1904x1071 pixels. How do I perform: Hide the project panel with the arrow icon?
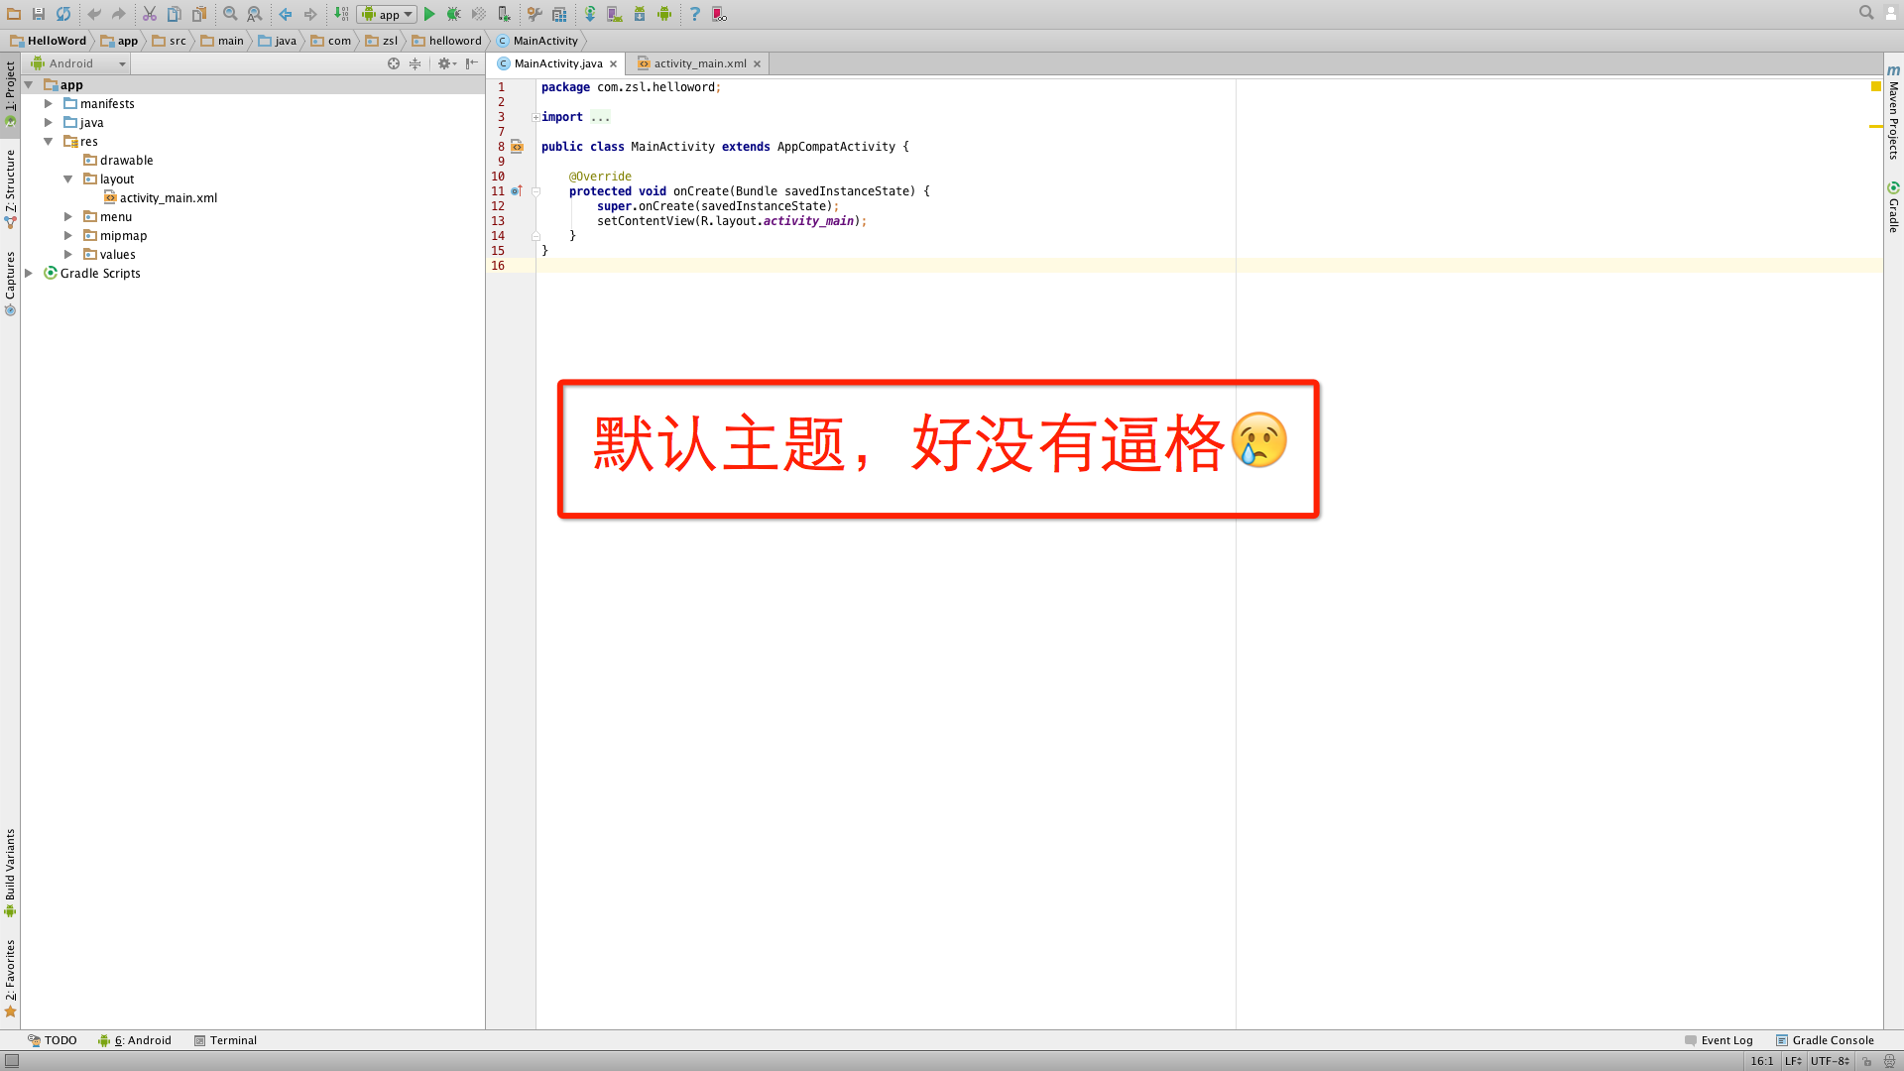(472, 63)
